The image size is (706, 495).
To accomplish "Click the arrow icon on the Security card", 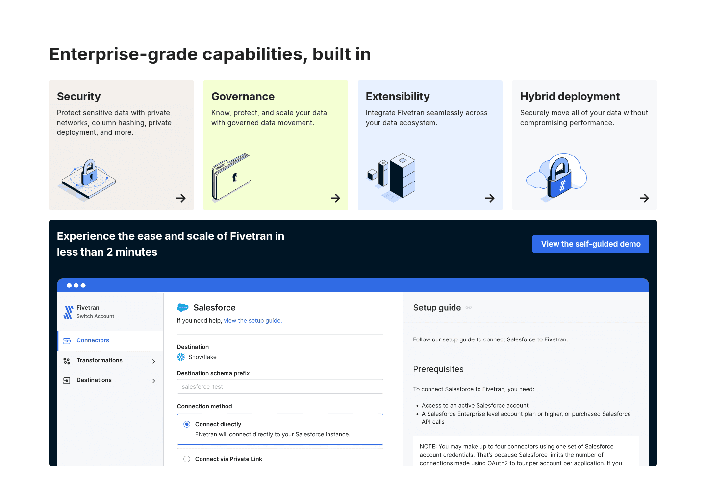I will tap(181, 198).
